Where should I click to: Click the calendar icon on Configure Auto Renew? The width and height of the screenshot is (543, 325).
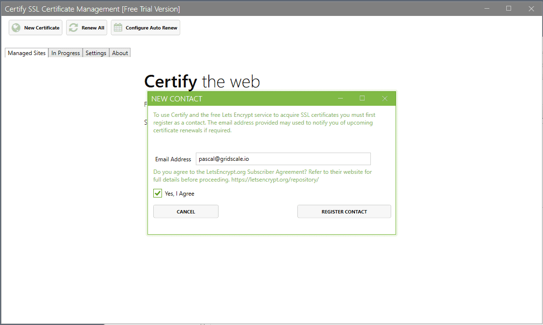pos(117,28)
